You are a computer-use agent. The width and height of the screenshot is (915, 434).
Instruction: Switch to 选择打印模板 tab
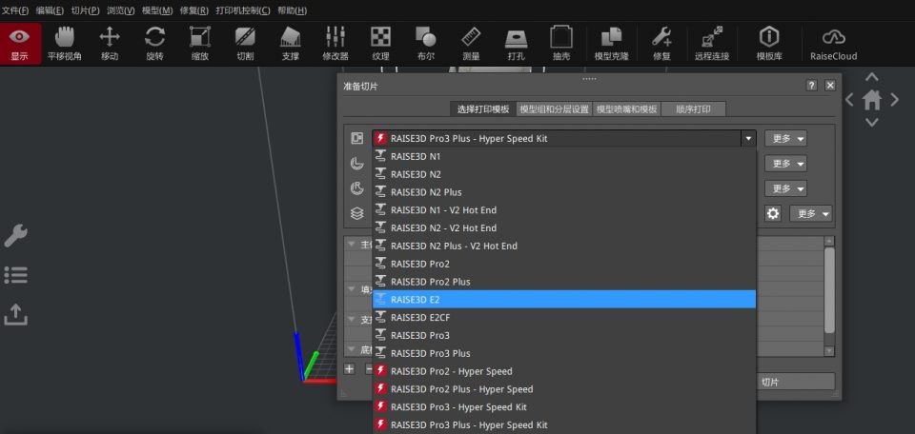483,108
